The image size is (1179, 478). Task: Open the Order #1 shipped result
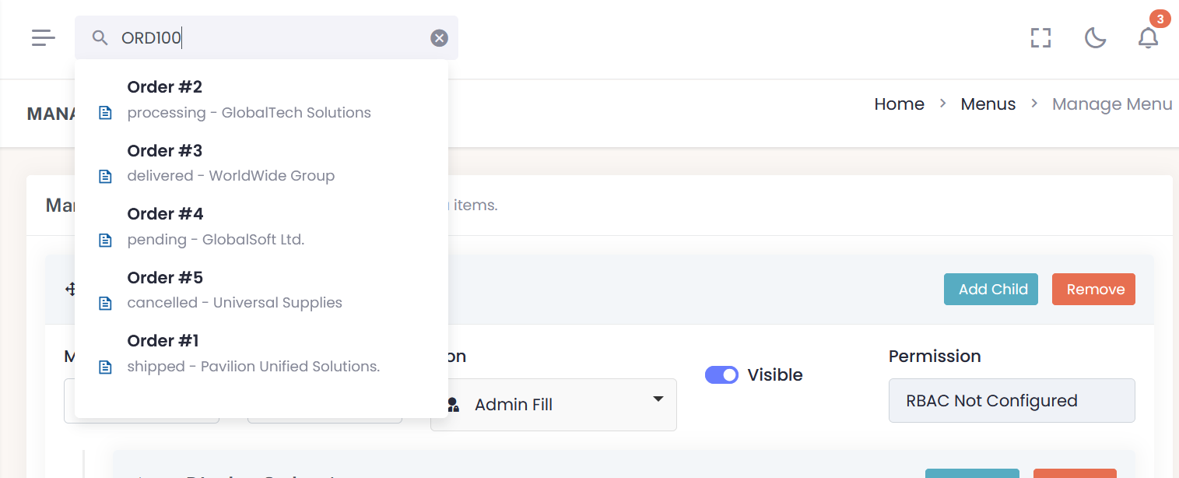coord(253,353)
